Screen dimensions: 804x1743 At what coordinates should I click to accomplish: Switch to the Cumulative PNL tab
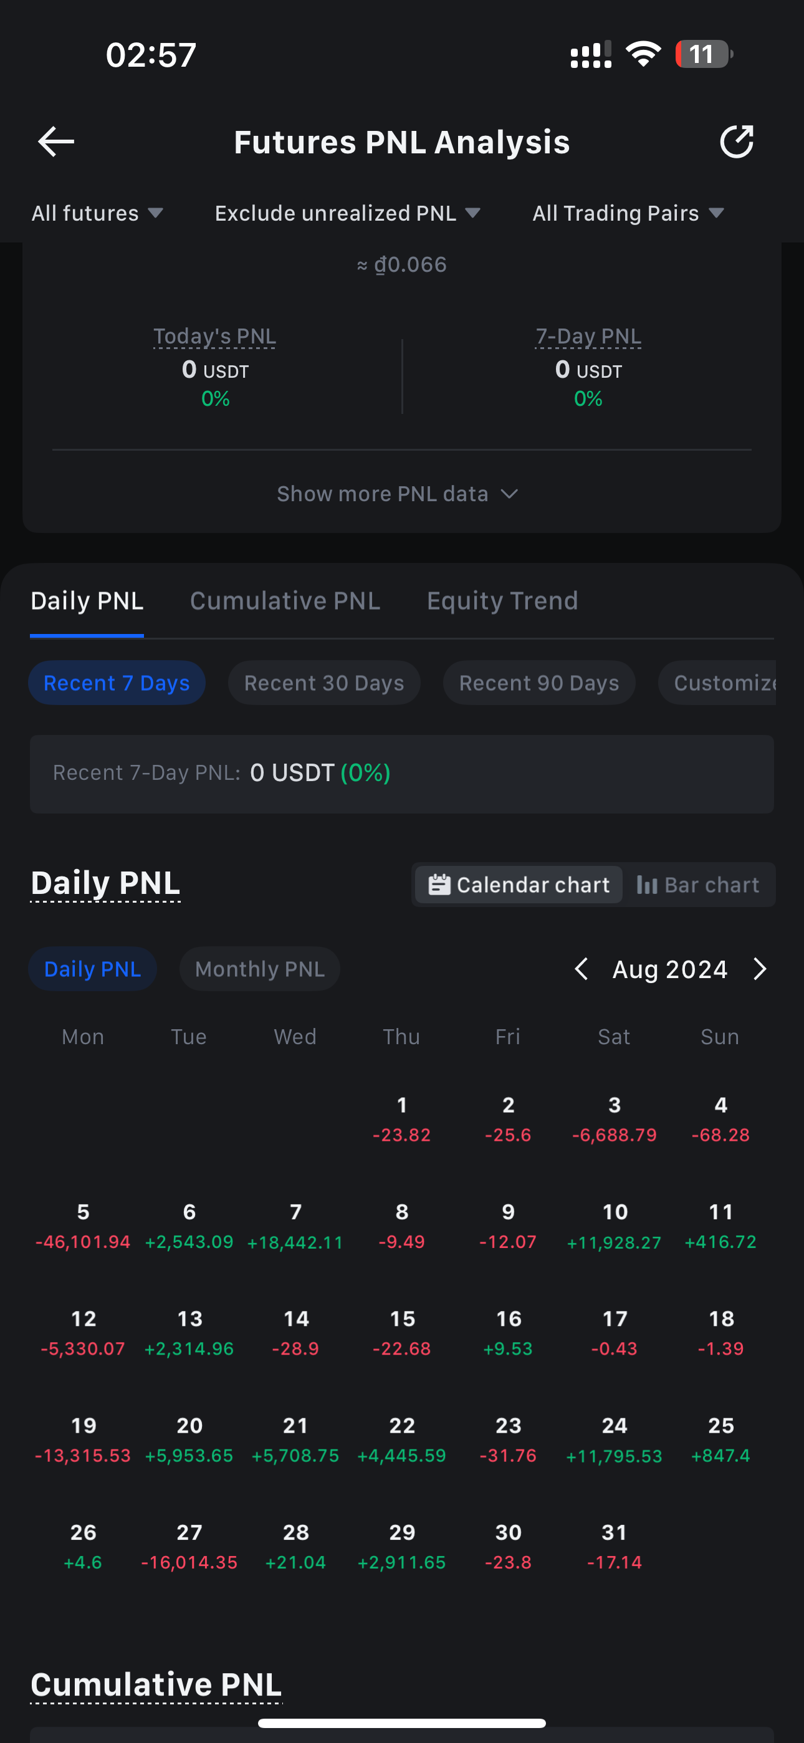[285, 601]
